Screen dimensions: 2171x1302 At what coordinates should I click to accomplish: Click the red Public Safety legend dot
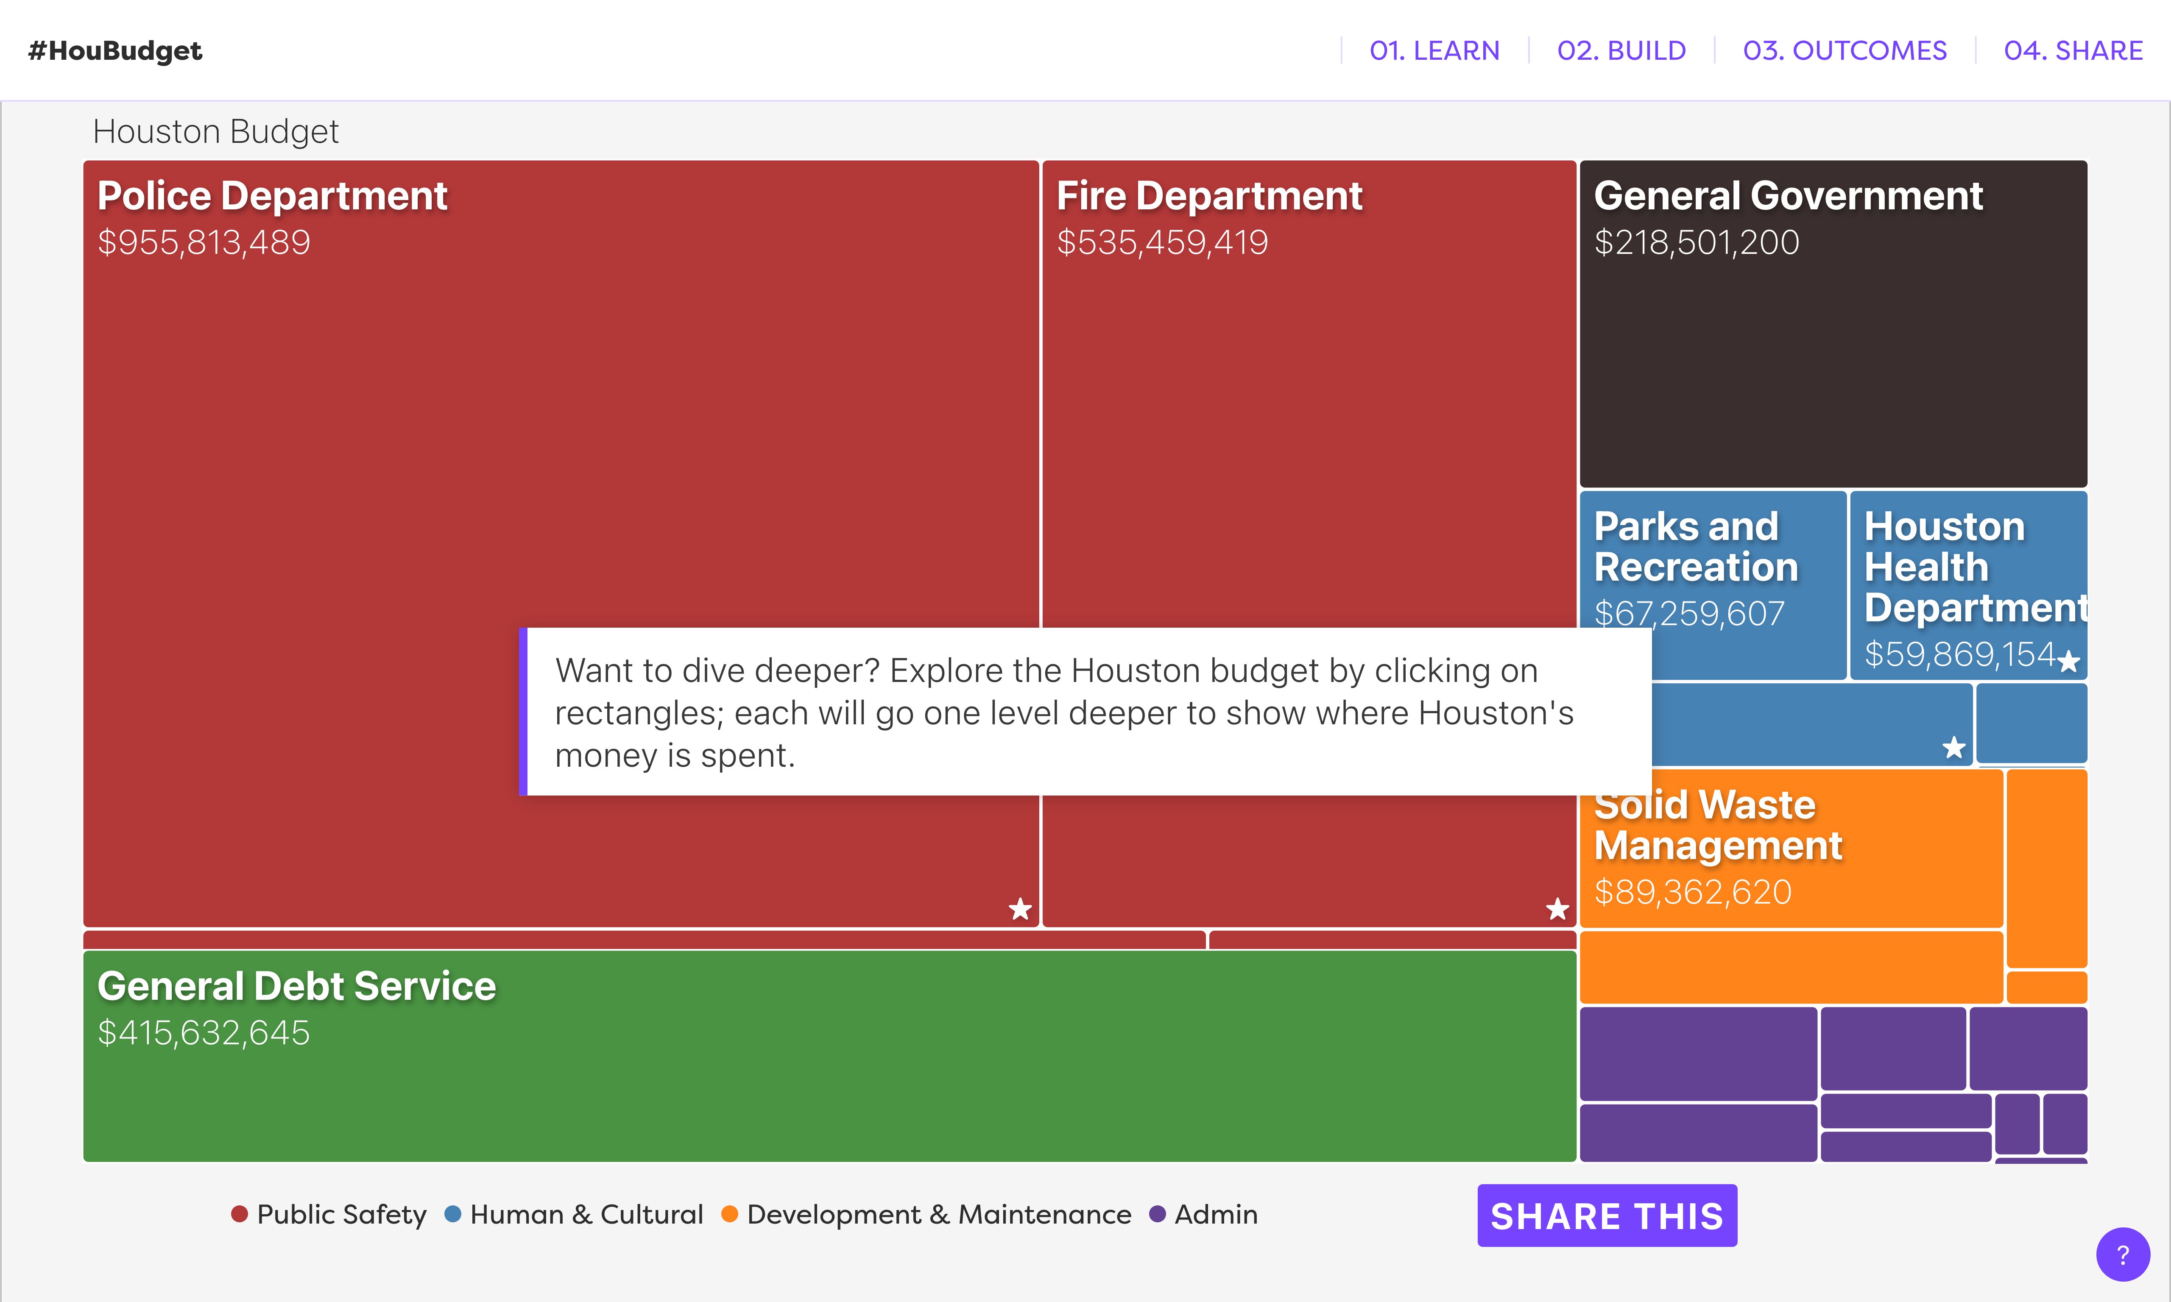click(239, 1214)
